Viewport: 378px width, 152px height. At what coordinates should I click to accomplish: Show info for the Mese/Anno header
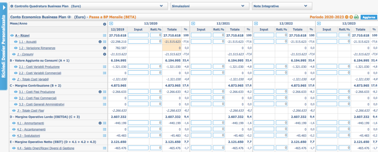[105, 24]
